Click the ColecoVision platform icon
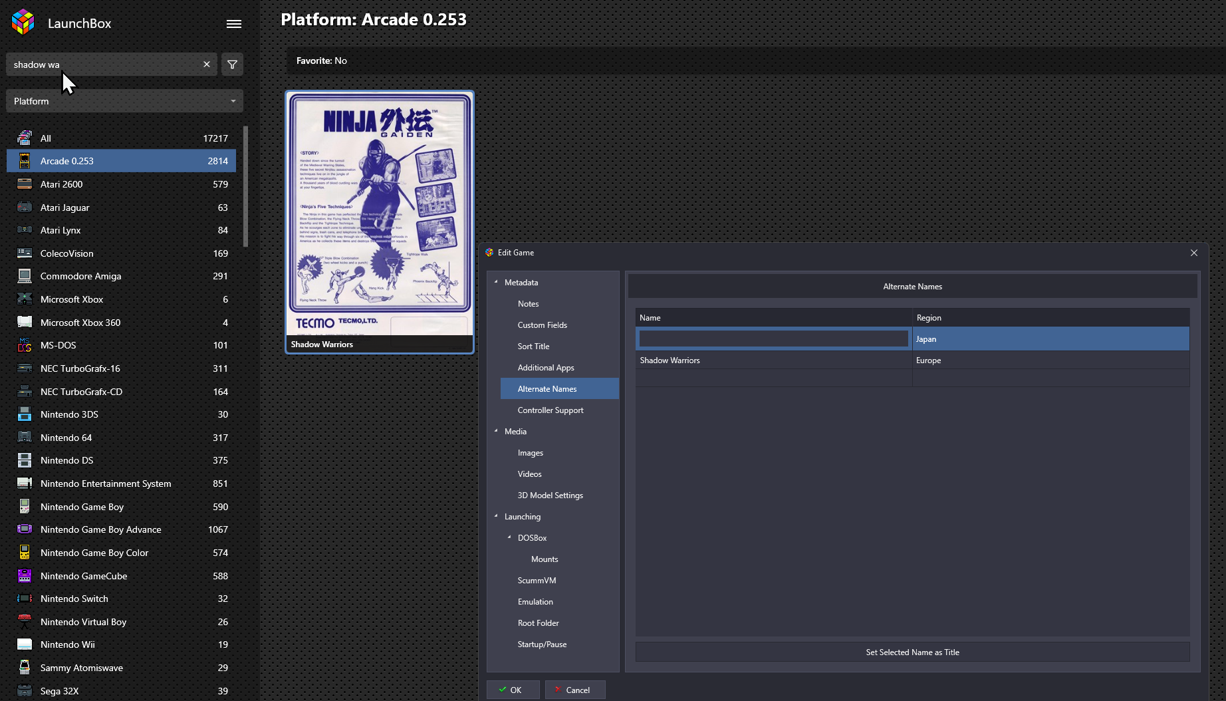 (25, 253)
